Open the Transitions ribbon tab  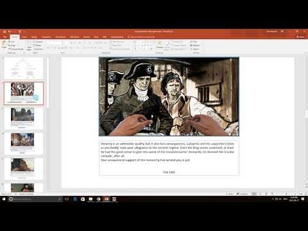[x=46, y=37]
